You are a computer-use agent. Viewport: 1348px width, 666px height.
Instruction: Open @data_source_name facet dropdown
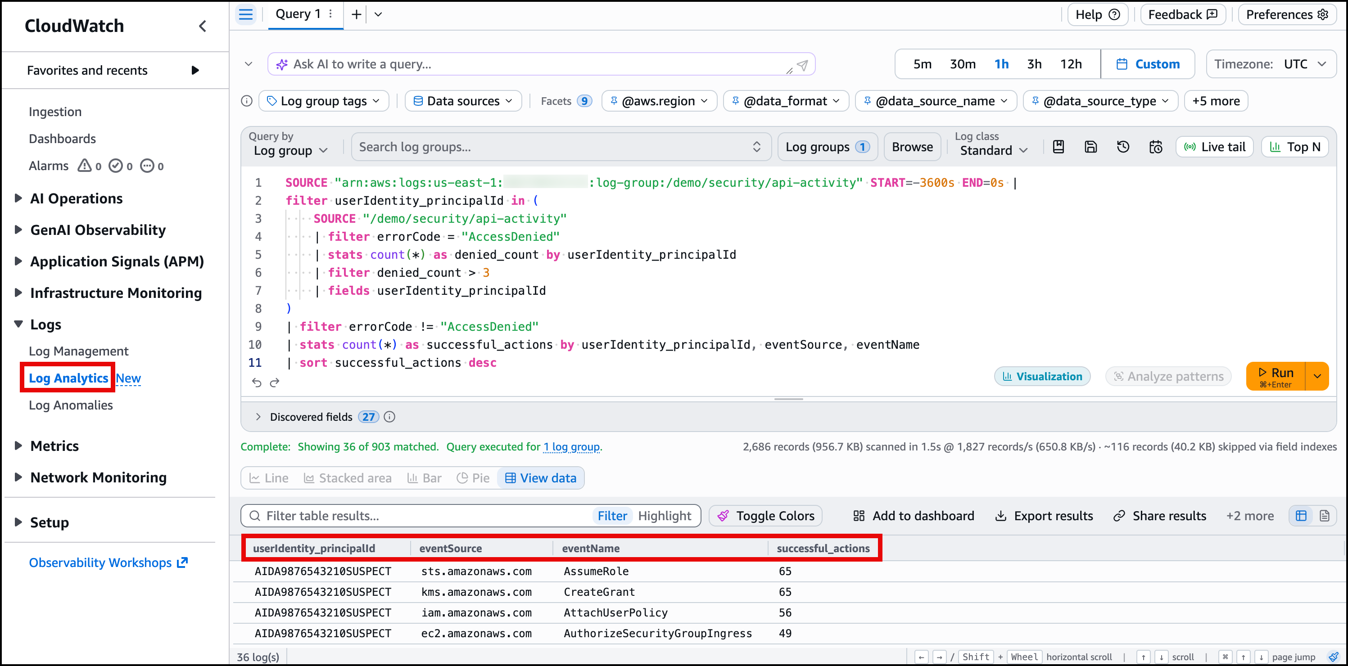936,101
